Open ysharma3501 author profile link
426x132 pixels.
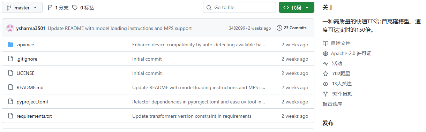pyautogui.click(x=31, y=28)
